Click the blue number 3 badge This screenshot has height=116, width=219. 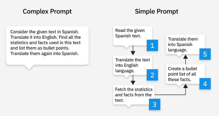(x=154, y=104)
